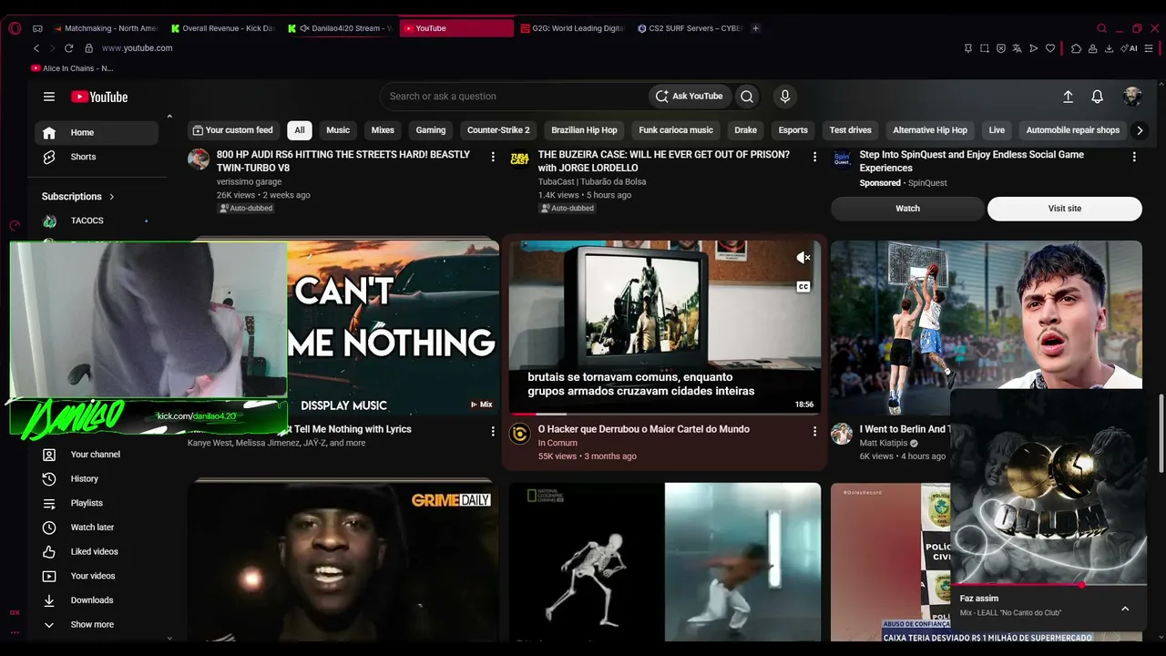Open the Matt Kiatipis channel avatar
The image size is (1166, 656).
click(x=842, y=434)
